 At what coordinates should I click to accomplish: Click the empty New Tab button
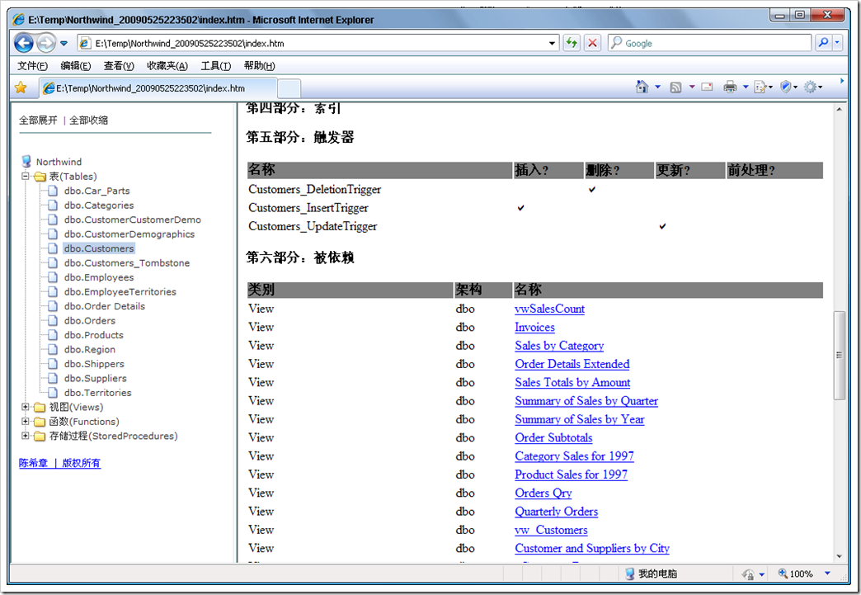pos(289,88)
